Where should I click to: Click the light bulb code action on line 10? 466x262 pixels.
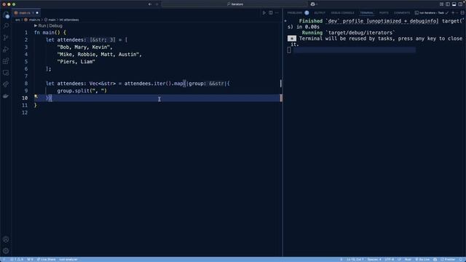pos(36,97)
